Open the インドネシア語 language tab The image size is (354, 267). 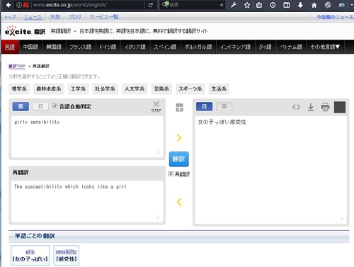pos(235,47)
